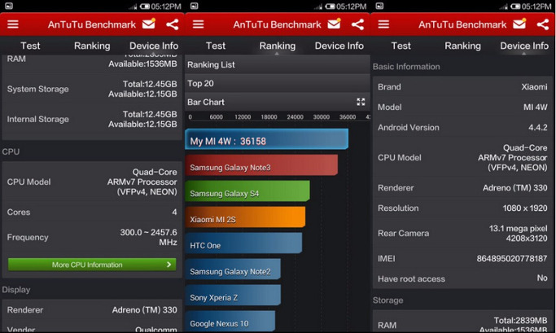Click Renderer Adreno row in left screen
Image resolution: width=556 pixels, height=333 pixels.
point(92,310)
